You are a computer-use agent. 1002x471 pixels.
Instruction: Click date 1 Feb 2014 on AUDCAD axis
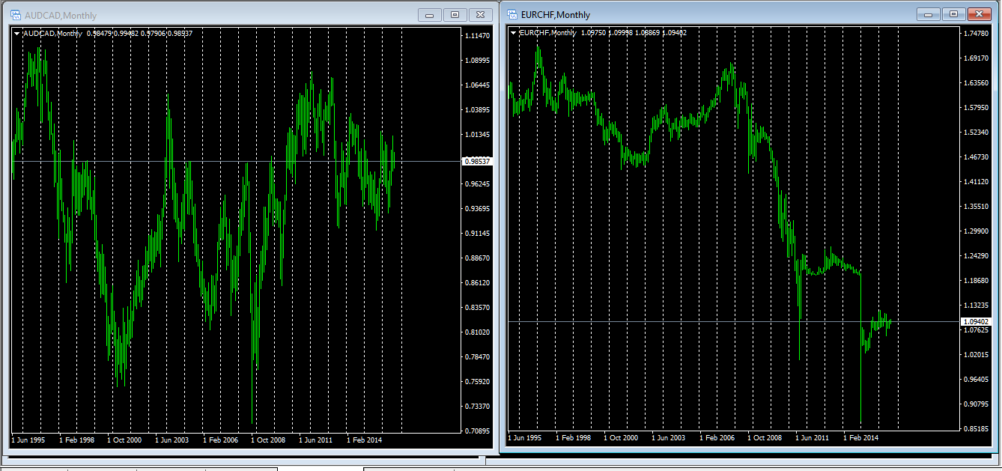365,440
